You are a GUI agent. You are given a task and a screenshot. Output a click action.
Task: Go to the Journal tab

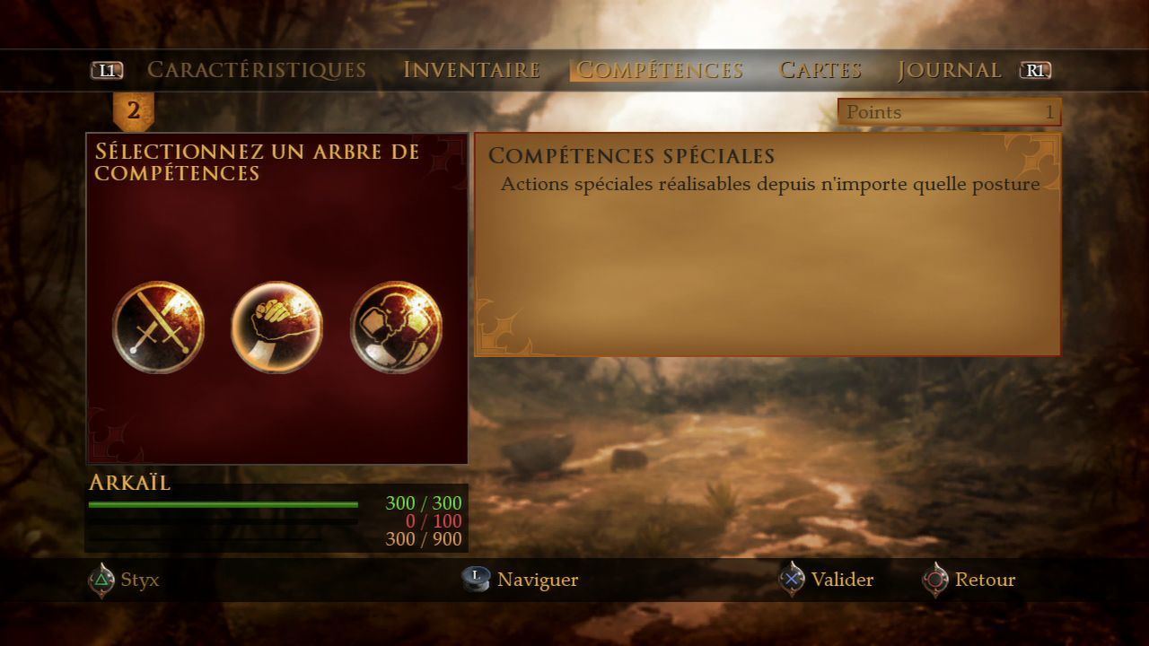coord(950,70)
